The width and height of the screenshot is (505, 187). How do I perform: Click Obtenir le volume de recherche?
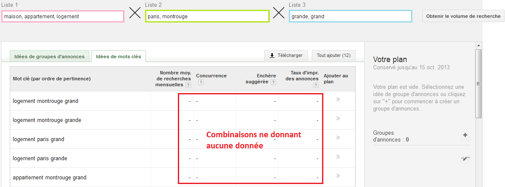463,16
